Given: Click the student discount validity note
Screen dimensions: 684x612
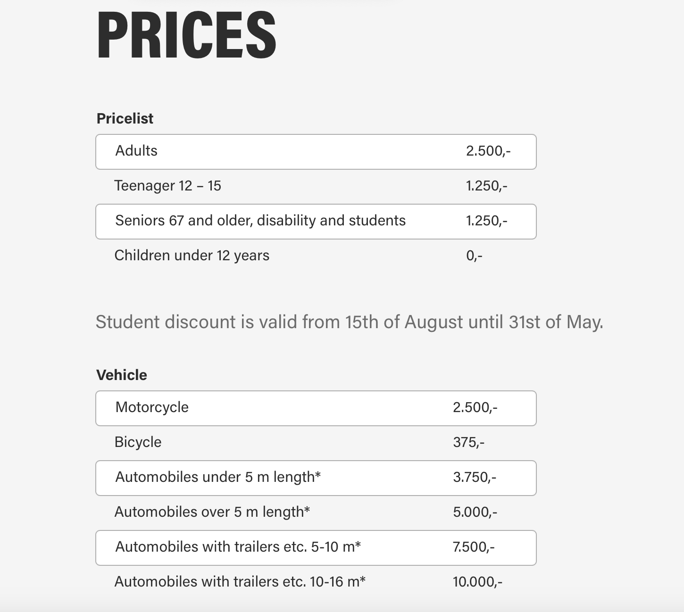Looking at the screenshot, I should [x=350, y=322].
